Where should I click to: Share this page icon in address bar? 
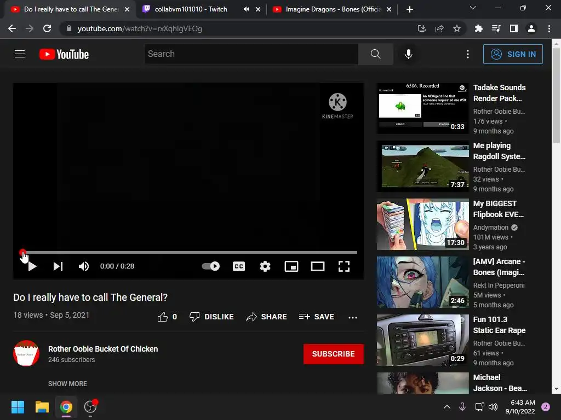pyautogui.click(x=439, y=28)
